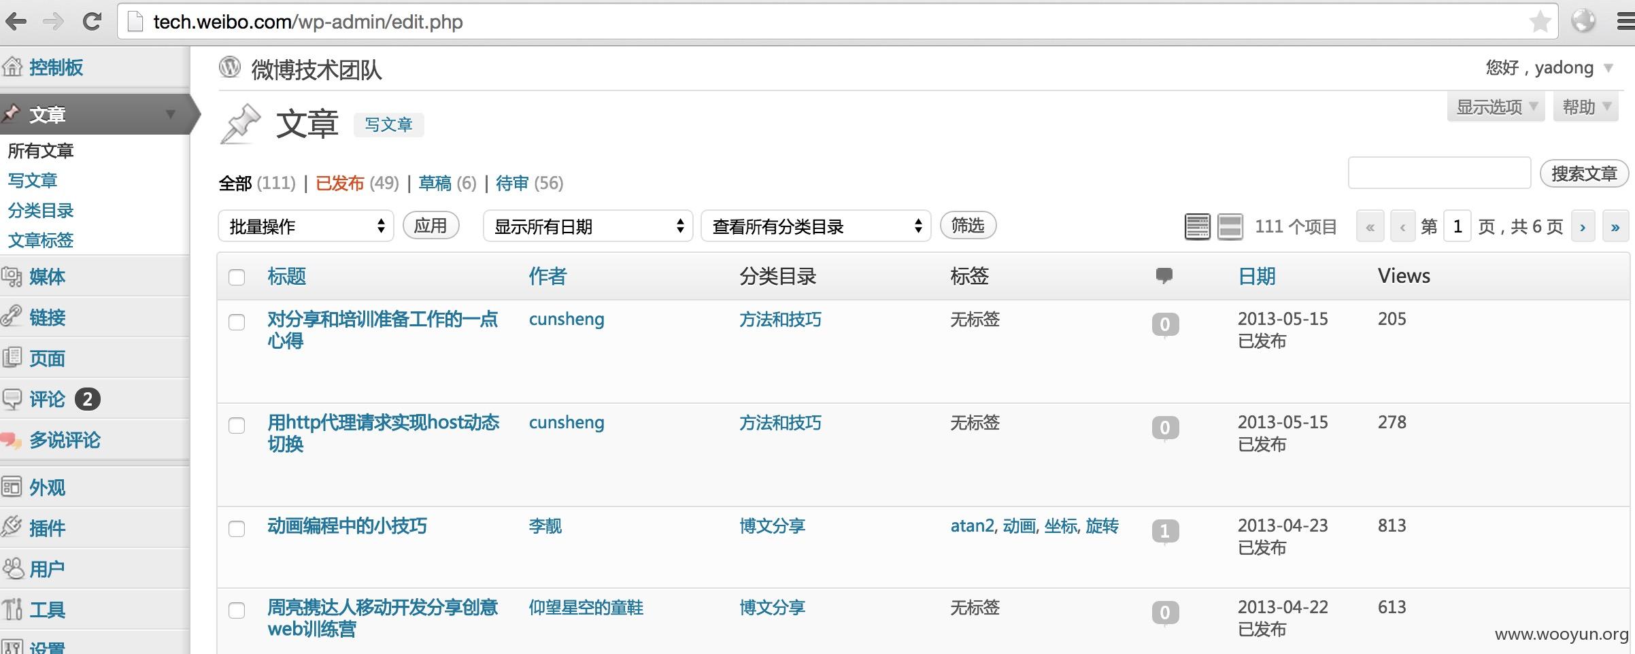The image size is (1635, 654).
Task: Open 文章标签 in the sidebar submenu
Action: [x=41, y=240]
